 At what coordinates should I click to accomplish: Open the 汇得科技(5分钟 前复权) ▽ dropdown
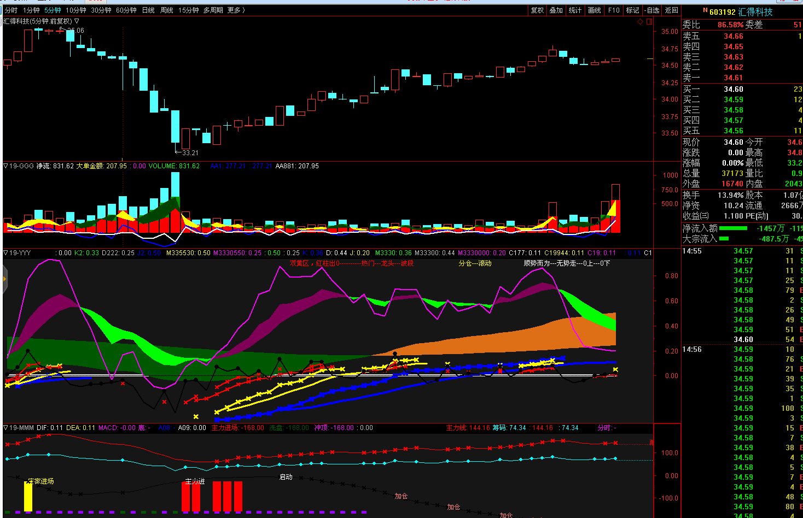pyautogui.click(x=42, y=21)
